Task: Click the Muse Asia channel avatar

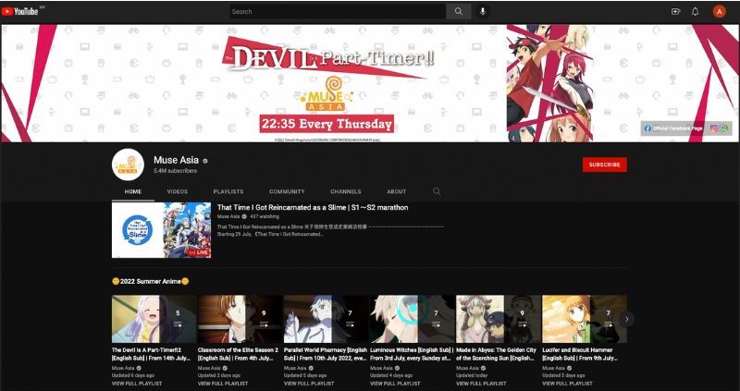Action: click(x=128, y=165)
